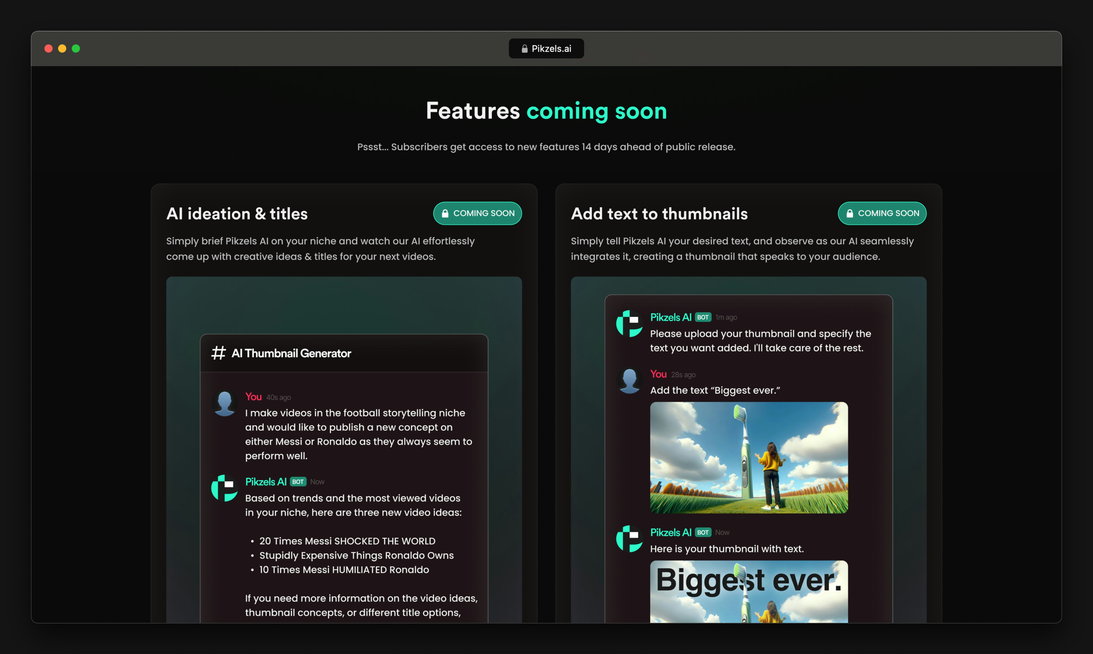Image resolution: width=1093 pixels, height=654 pixels.
Task: Click the "Add text to thumbnails" card heading
Action: pyautogui.click(x=659, y=214)
